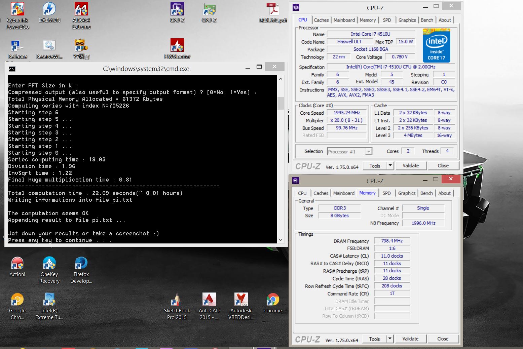Click cmd window scrollbar down arrow

pos(281,240)
